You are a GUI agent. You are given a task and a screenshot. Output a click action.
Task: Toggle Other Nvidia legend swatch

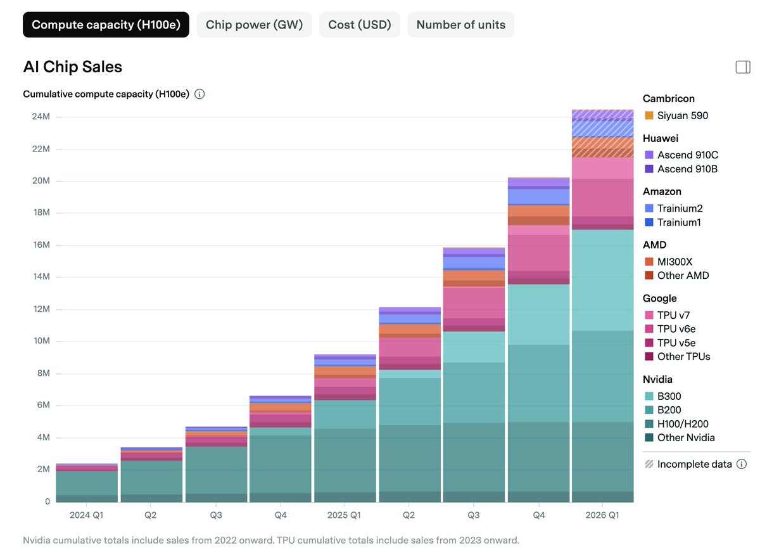[x=649, y=437]
